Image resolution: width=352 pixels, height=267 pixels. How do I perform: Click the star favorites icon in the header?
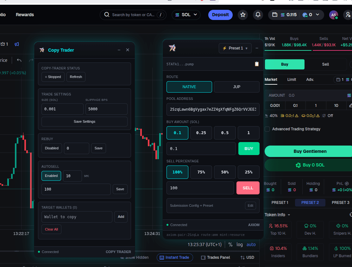point(243,15)
